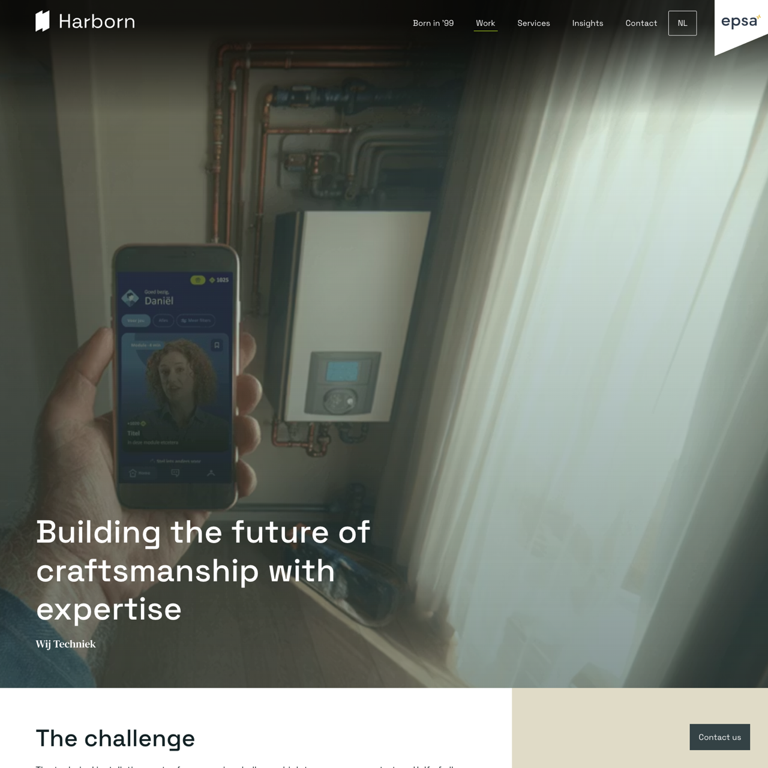Viewport: 768px width, 768px height.
Task: Click the 'Contact us' button
Action: (719, 737)
